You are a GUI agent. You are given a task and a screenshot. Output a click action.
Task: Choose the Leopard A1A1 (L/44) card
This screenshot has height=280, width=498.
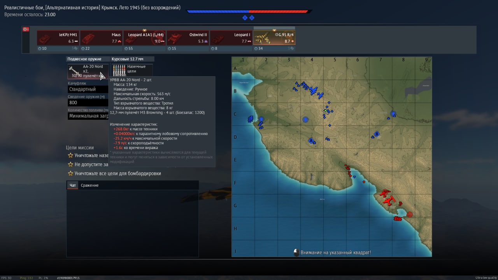coord(144,38)
